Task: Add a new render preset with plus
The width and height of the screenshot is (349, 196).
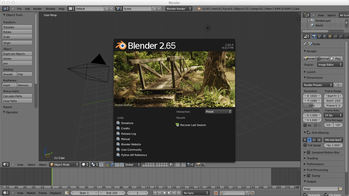Action: coord(336,85)
